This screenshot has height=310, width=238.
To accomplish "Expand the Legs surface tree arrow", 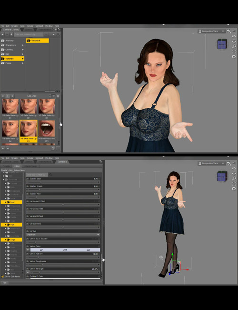I will (5, 239).
